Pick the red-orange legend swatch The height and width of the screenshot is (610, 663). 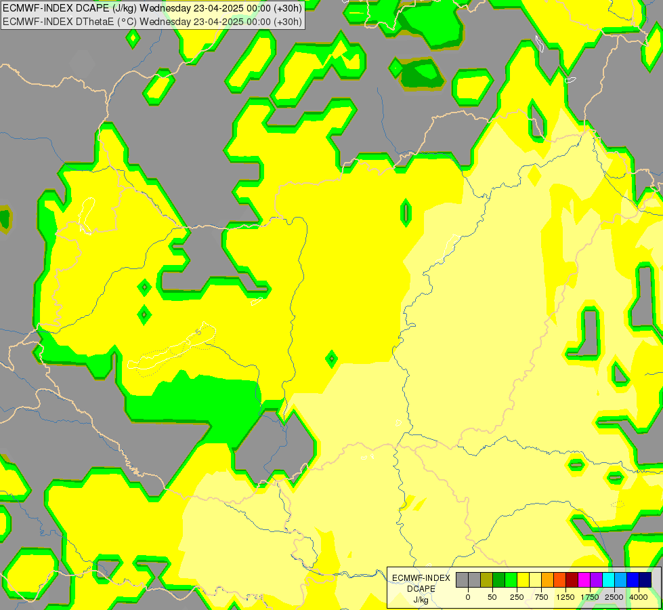click(560, 580)
